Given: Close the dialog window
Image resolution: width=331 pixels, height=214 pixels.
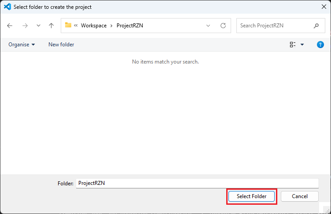Looking at the screenshot, I should coord(324,7).
